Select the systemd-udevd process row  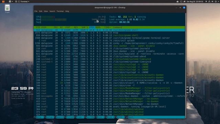pos(109,56)
